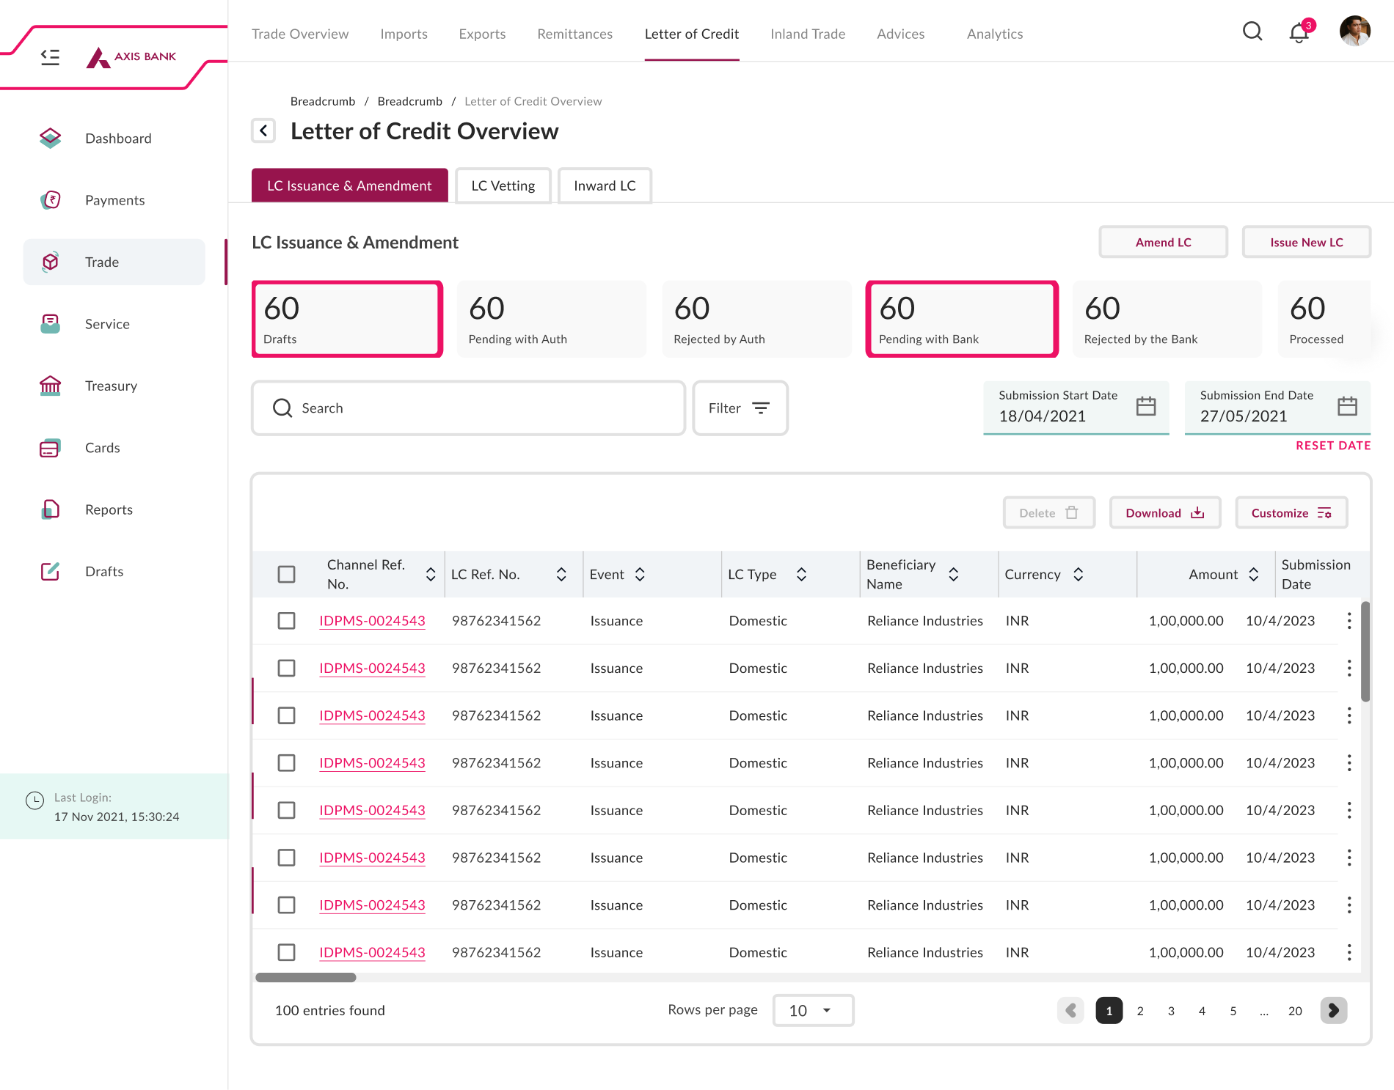This screenshot has height=1090, width=1394.
Task: Open notifications bell with red badge
Action: pyautogui.click(x=1299, y=33)
